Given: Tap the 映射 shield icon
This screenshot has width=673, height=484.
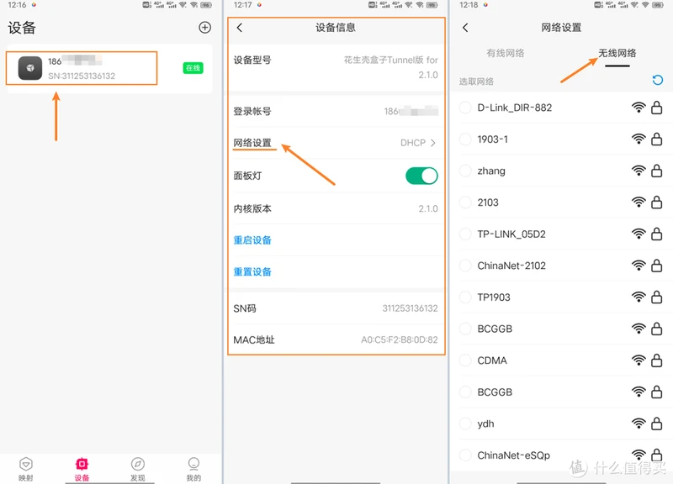Looking at the screenshot, I should [26, 464].
